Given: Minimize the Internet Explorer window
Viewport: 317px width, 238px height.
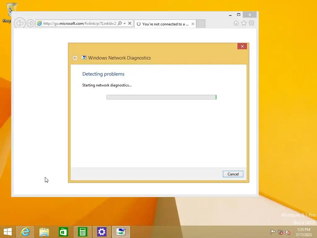Looking at the screenshot, I should click(x=230, y=15).
